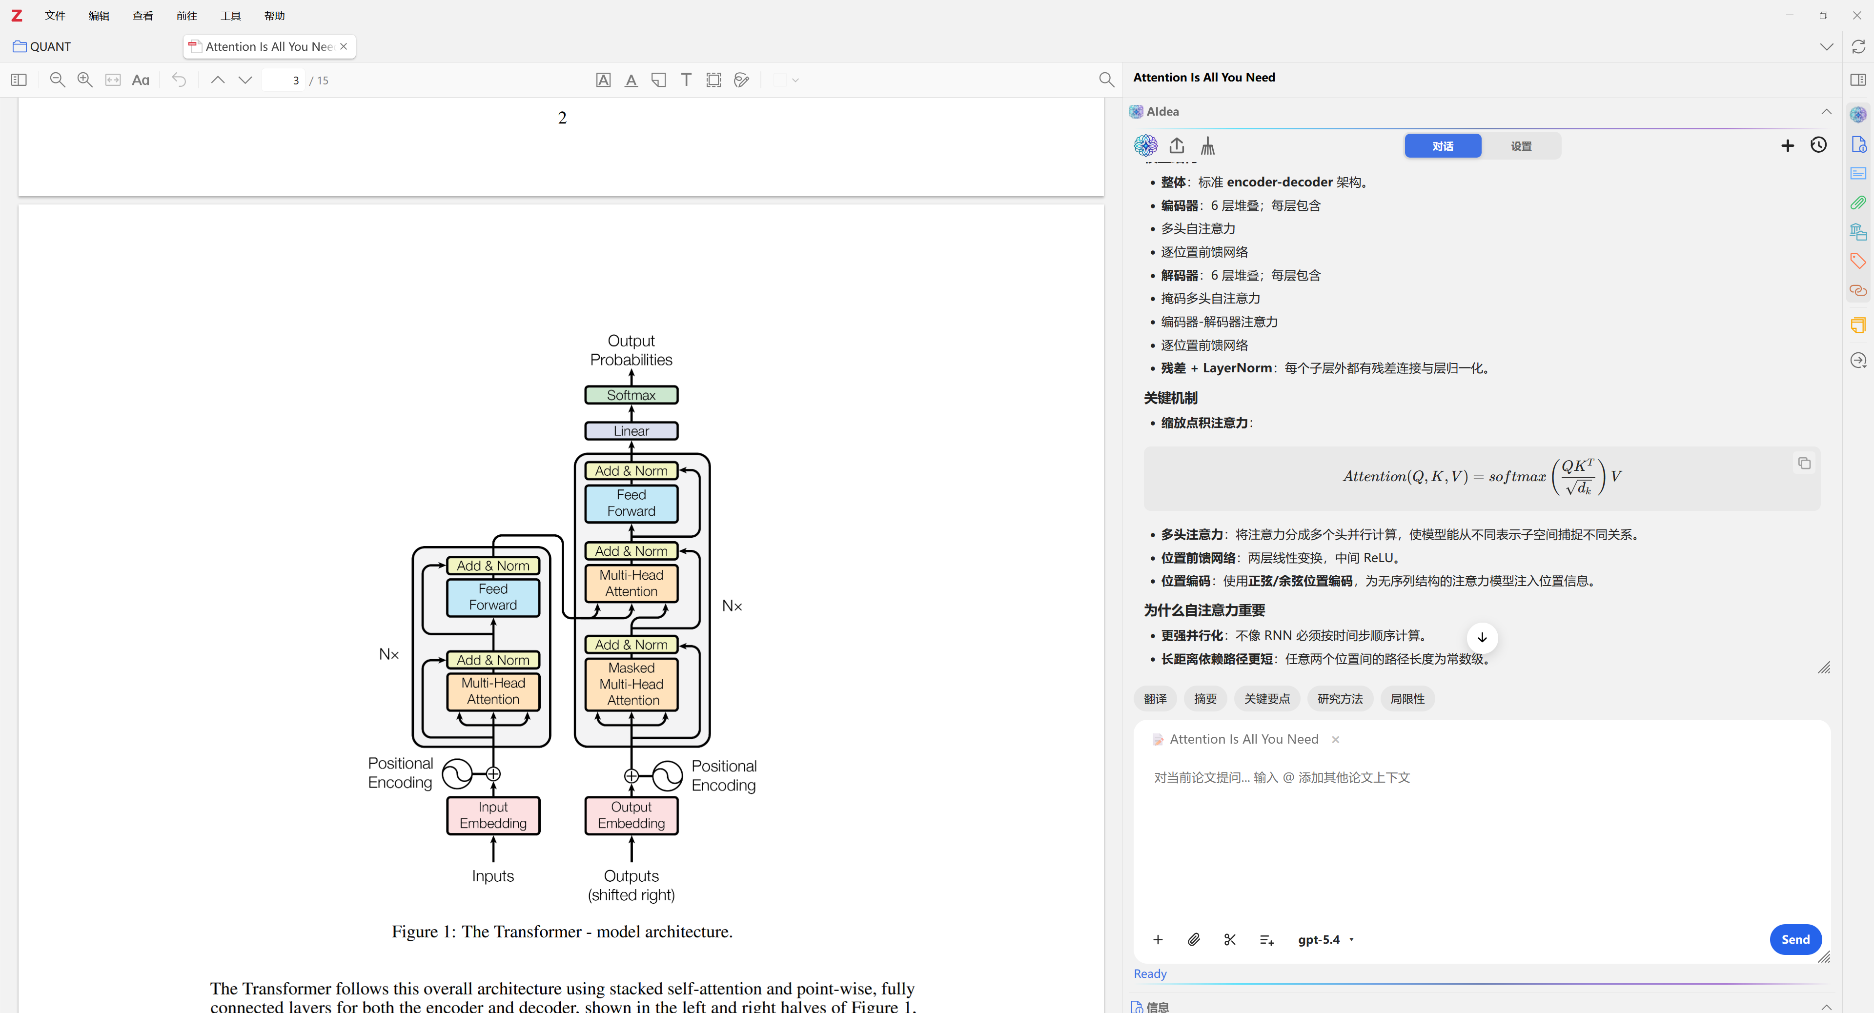The image size is (1874, 1013).
Task: Toggle the Add Text annotation tool
Action: [x=686, y=80]
